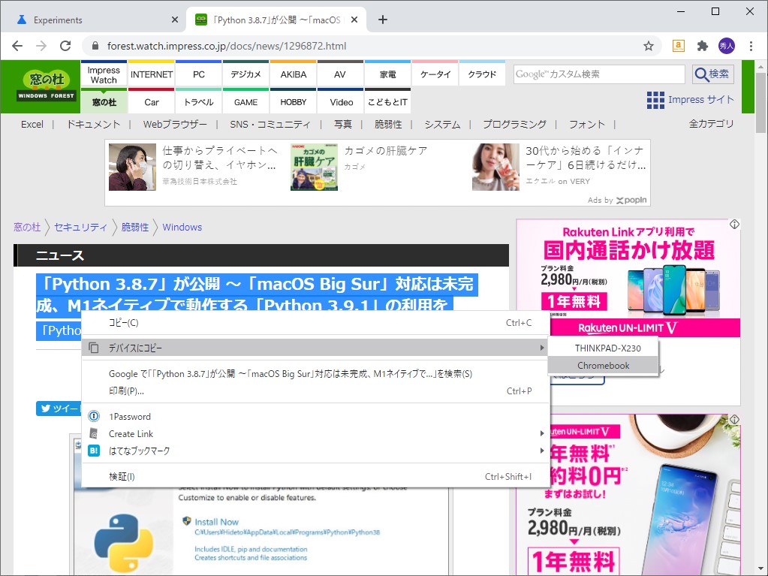Open the purple Chrome profile avatar
This screenshot has width=768, height=576.
[726, 46]
